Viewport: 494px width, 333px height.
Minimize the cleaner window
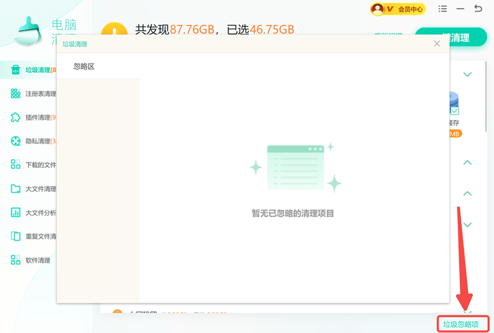point(460,9)
